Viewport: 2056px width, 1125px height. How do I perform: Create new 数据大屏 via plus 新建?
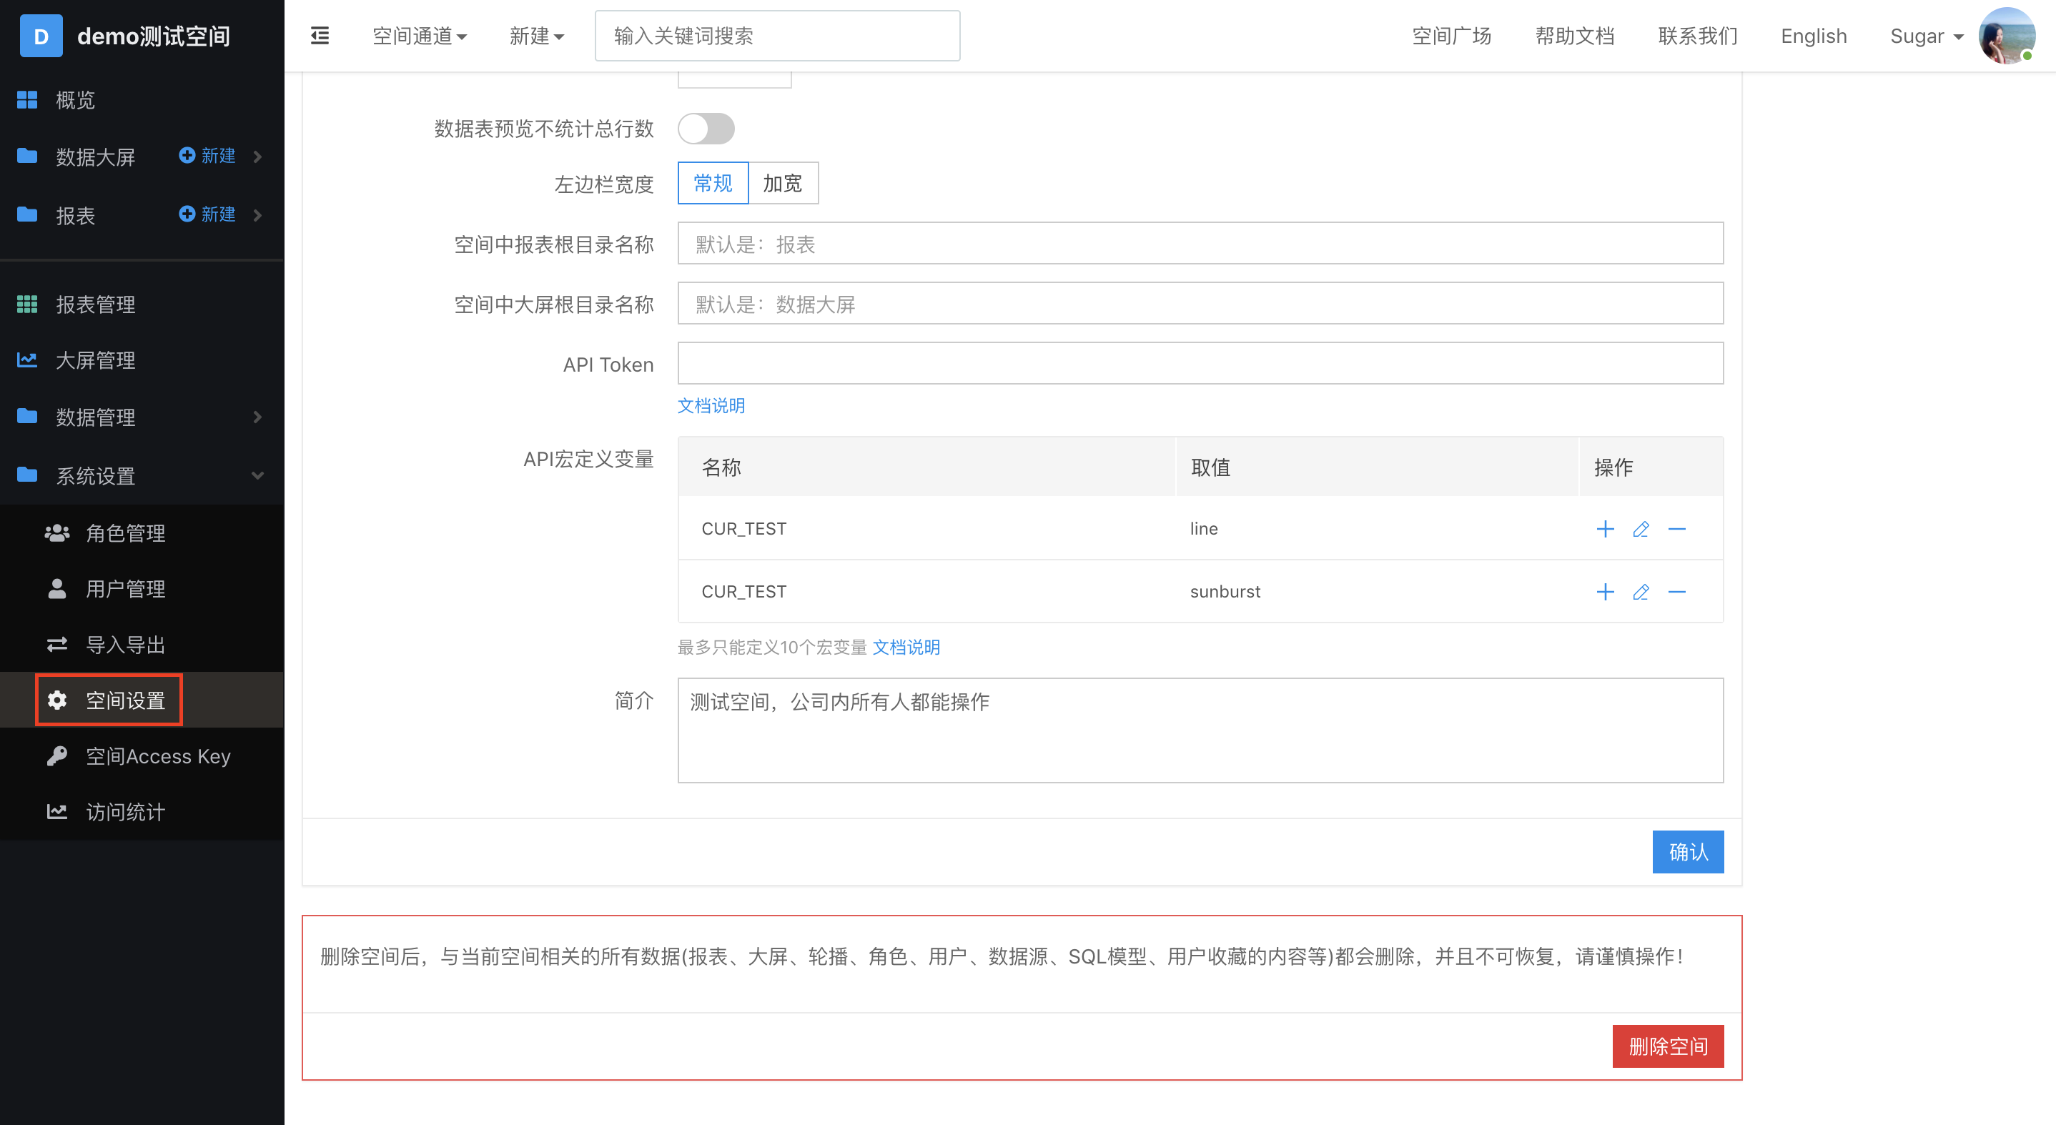tap(207, 156)
